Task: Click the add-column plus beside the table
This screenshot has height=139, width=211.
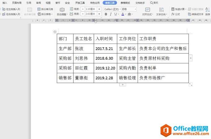Action: tap(191, 58)
